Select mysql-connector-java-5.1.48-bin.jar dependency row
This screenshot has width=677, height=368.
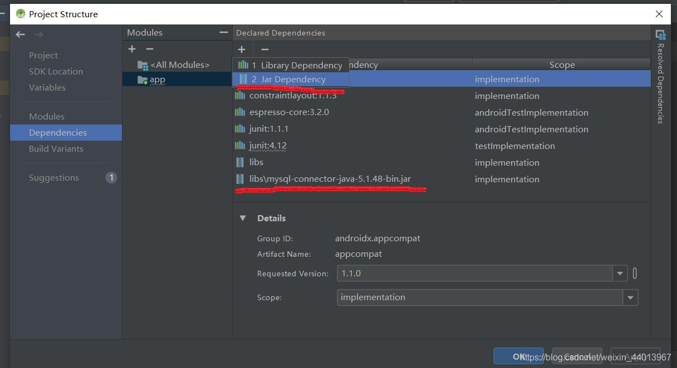[441, 179]
